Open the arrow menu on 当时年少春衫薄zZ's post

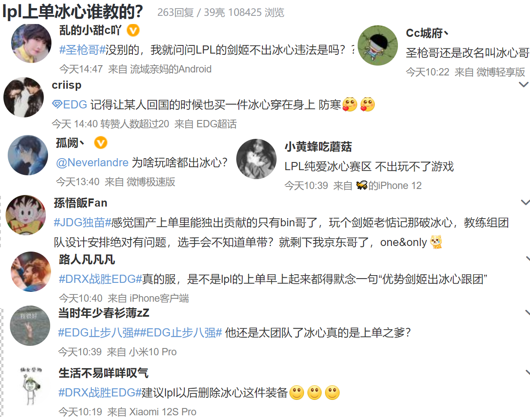[527, 313]
